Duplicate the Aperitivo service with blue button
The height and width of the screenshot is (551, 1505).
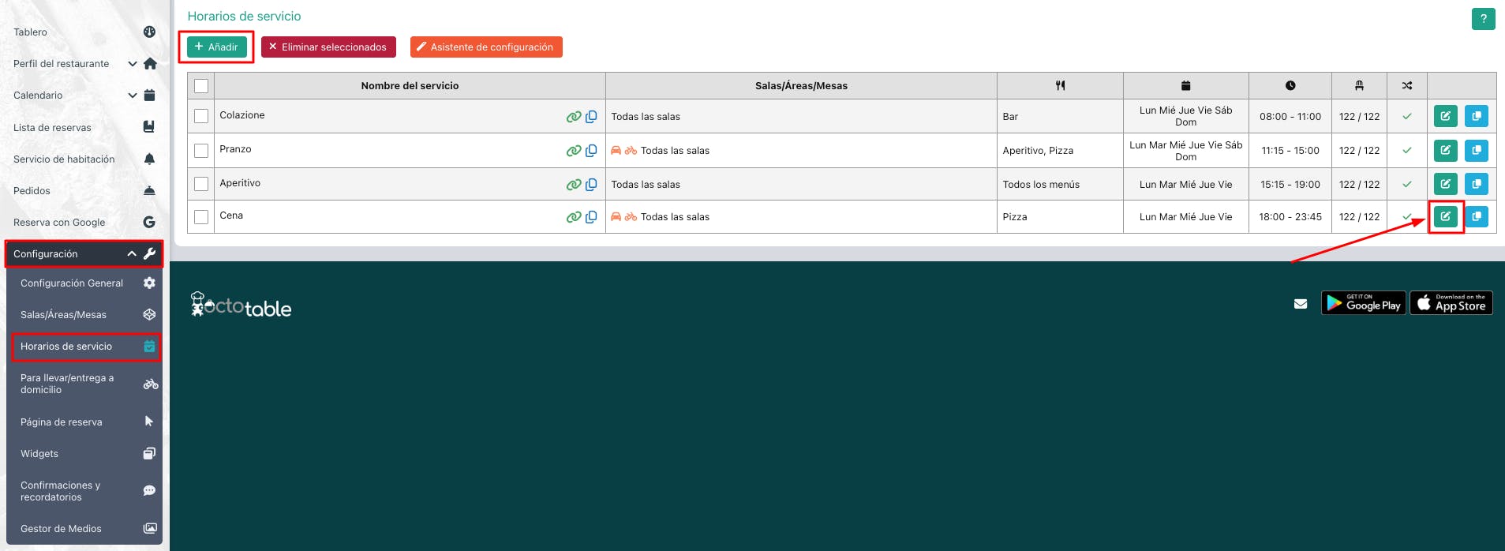1476,184
